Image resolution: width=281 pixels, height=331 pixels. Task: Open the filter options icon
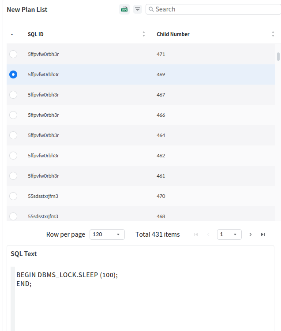pyautogui.click(x=138, y=9)
